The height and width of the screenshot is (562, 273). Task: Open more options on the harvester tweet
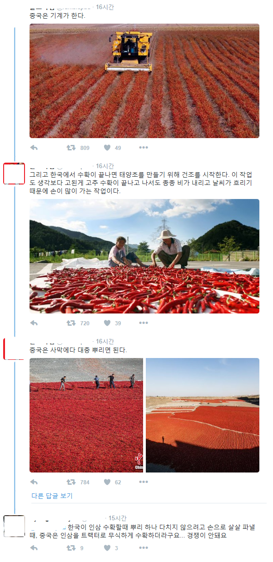pos(144,148)
